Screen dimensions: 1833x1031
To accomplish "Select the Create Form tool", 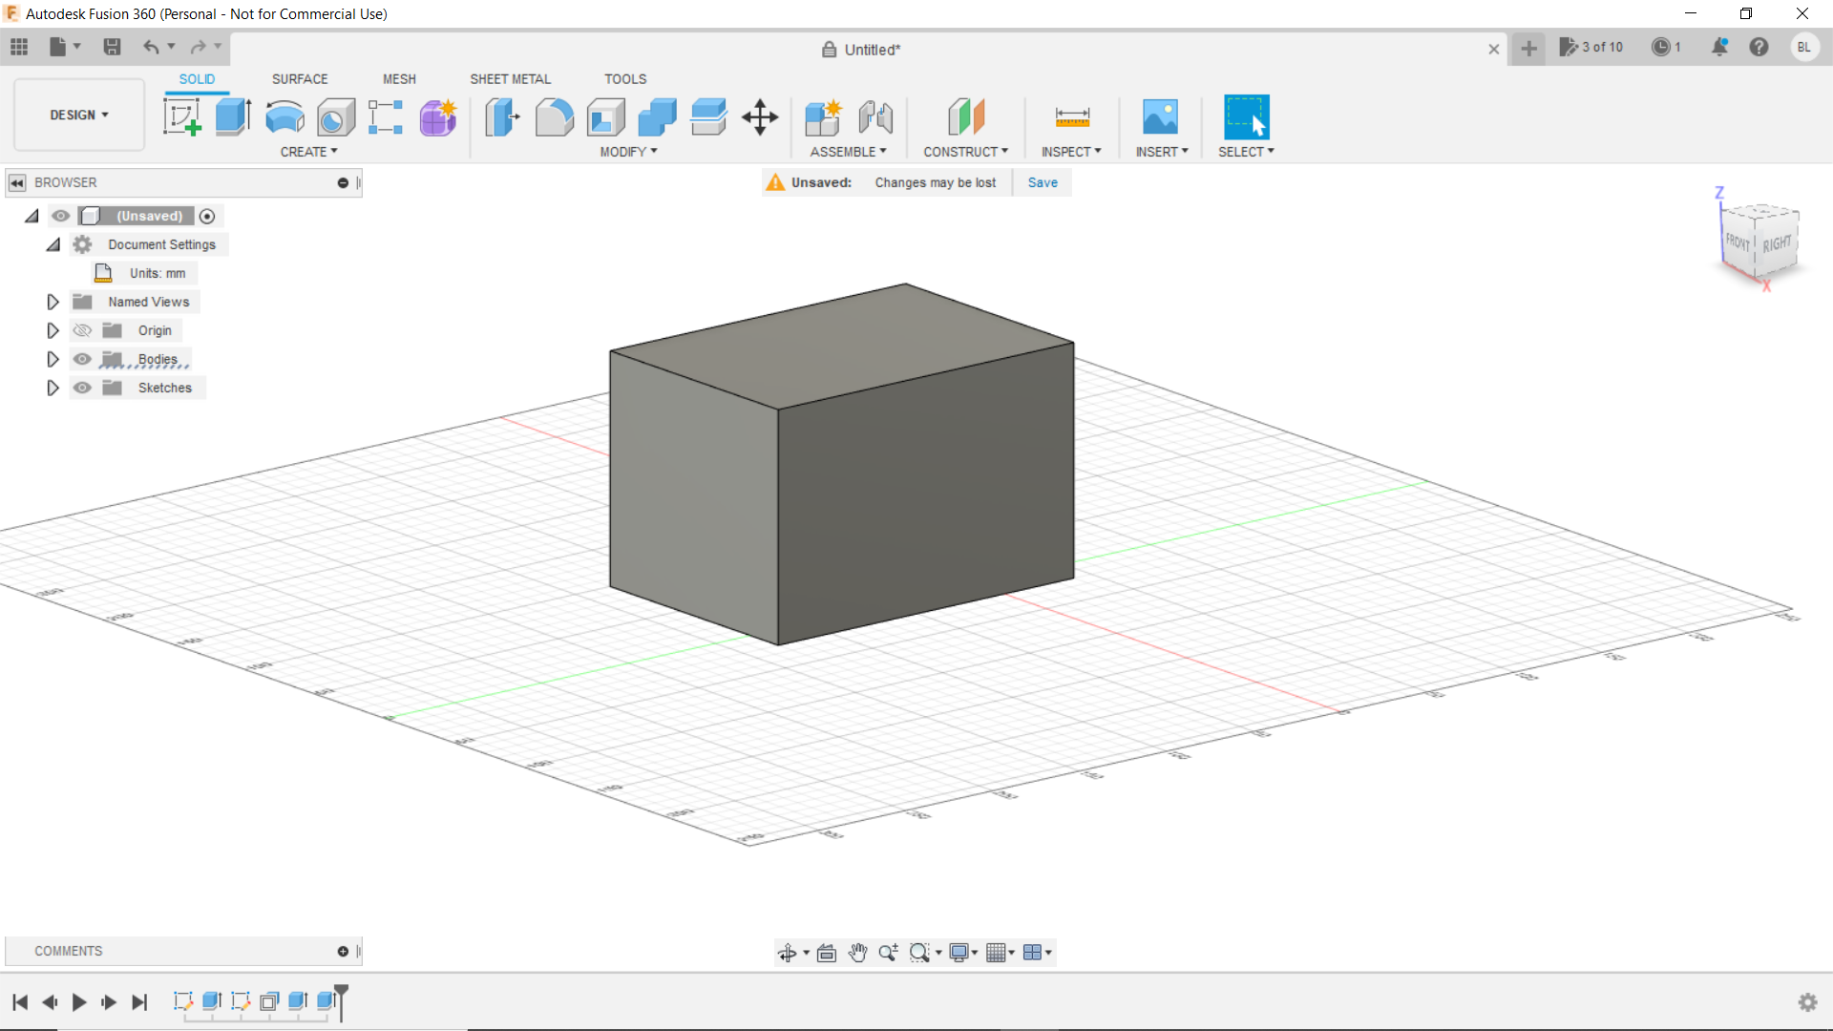I will 438,117.
